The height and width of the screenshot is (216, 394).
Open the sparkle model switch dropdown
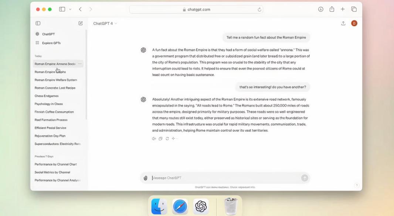point(174,139)
